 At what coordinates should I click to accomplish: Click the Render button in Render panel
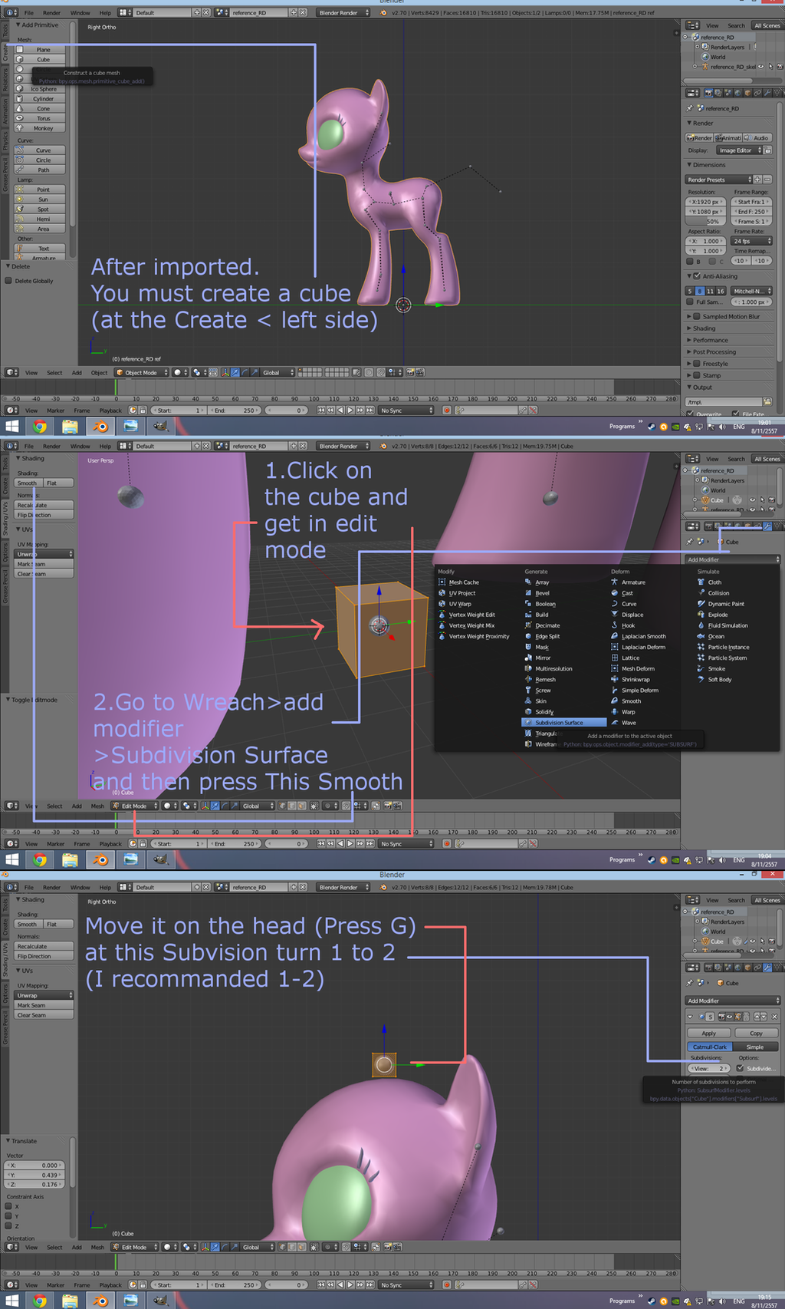(700, 138)
